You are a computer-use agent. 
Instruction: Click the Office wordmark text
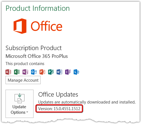tap(46, 26)
